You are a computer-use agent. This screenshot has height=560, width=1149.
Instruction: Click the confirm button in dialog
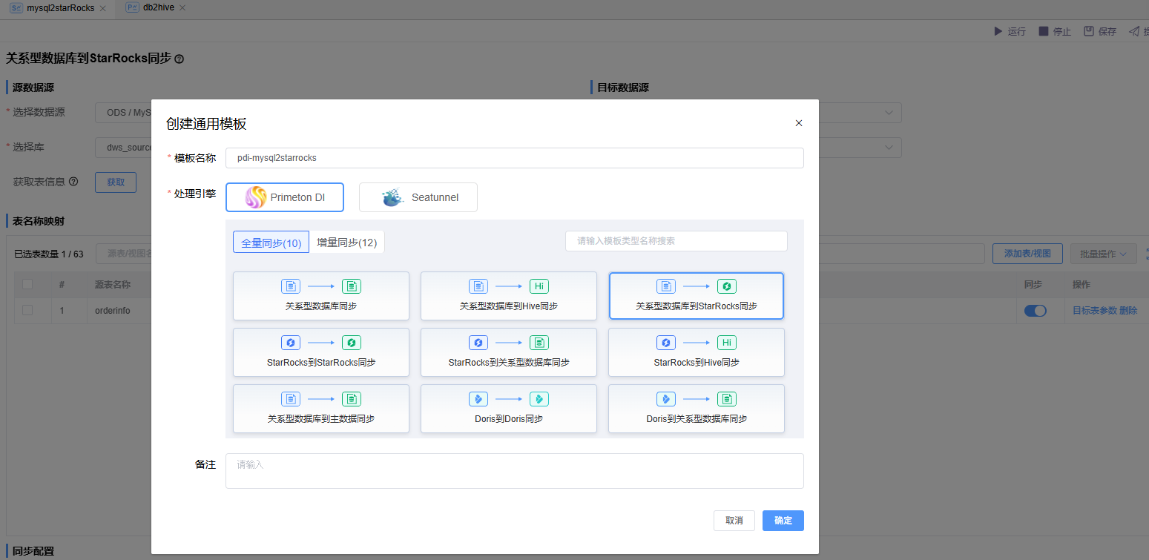(x=783, y=521)
